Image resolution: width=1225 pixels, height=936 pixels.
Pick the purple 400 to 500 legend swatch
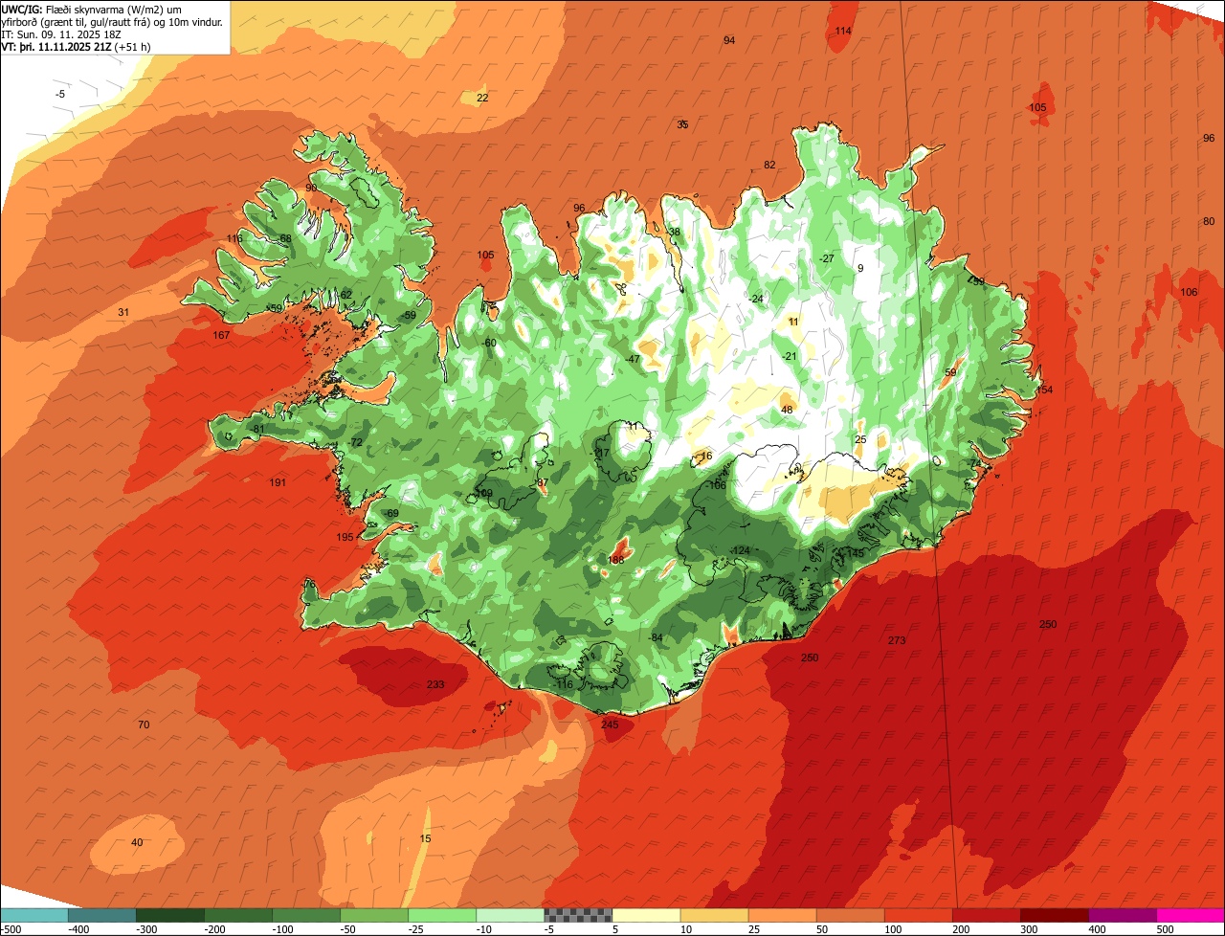point(1123,914)
